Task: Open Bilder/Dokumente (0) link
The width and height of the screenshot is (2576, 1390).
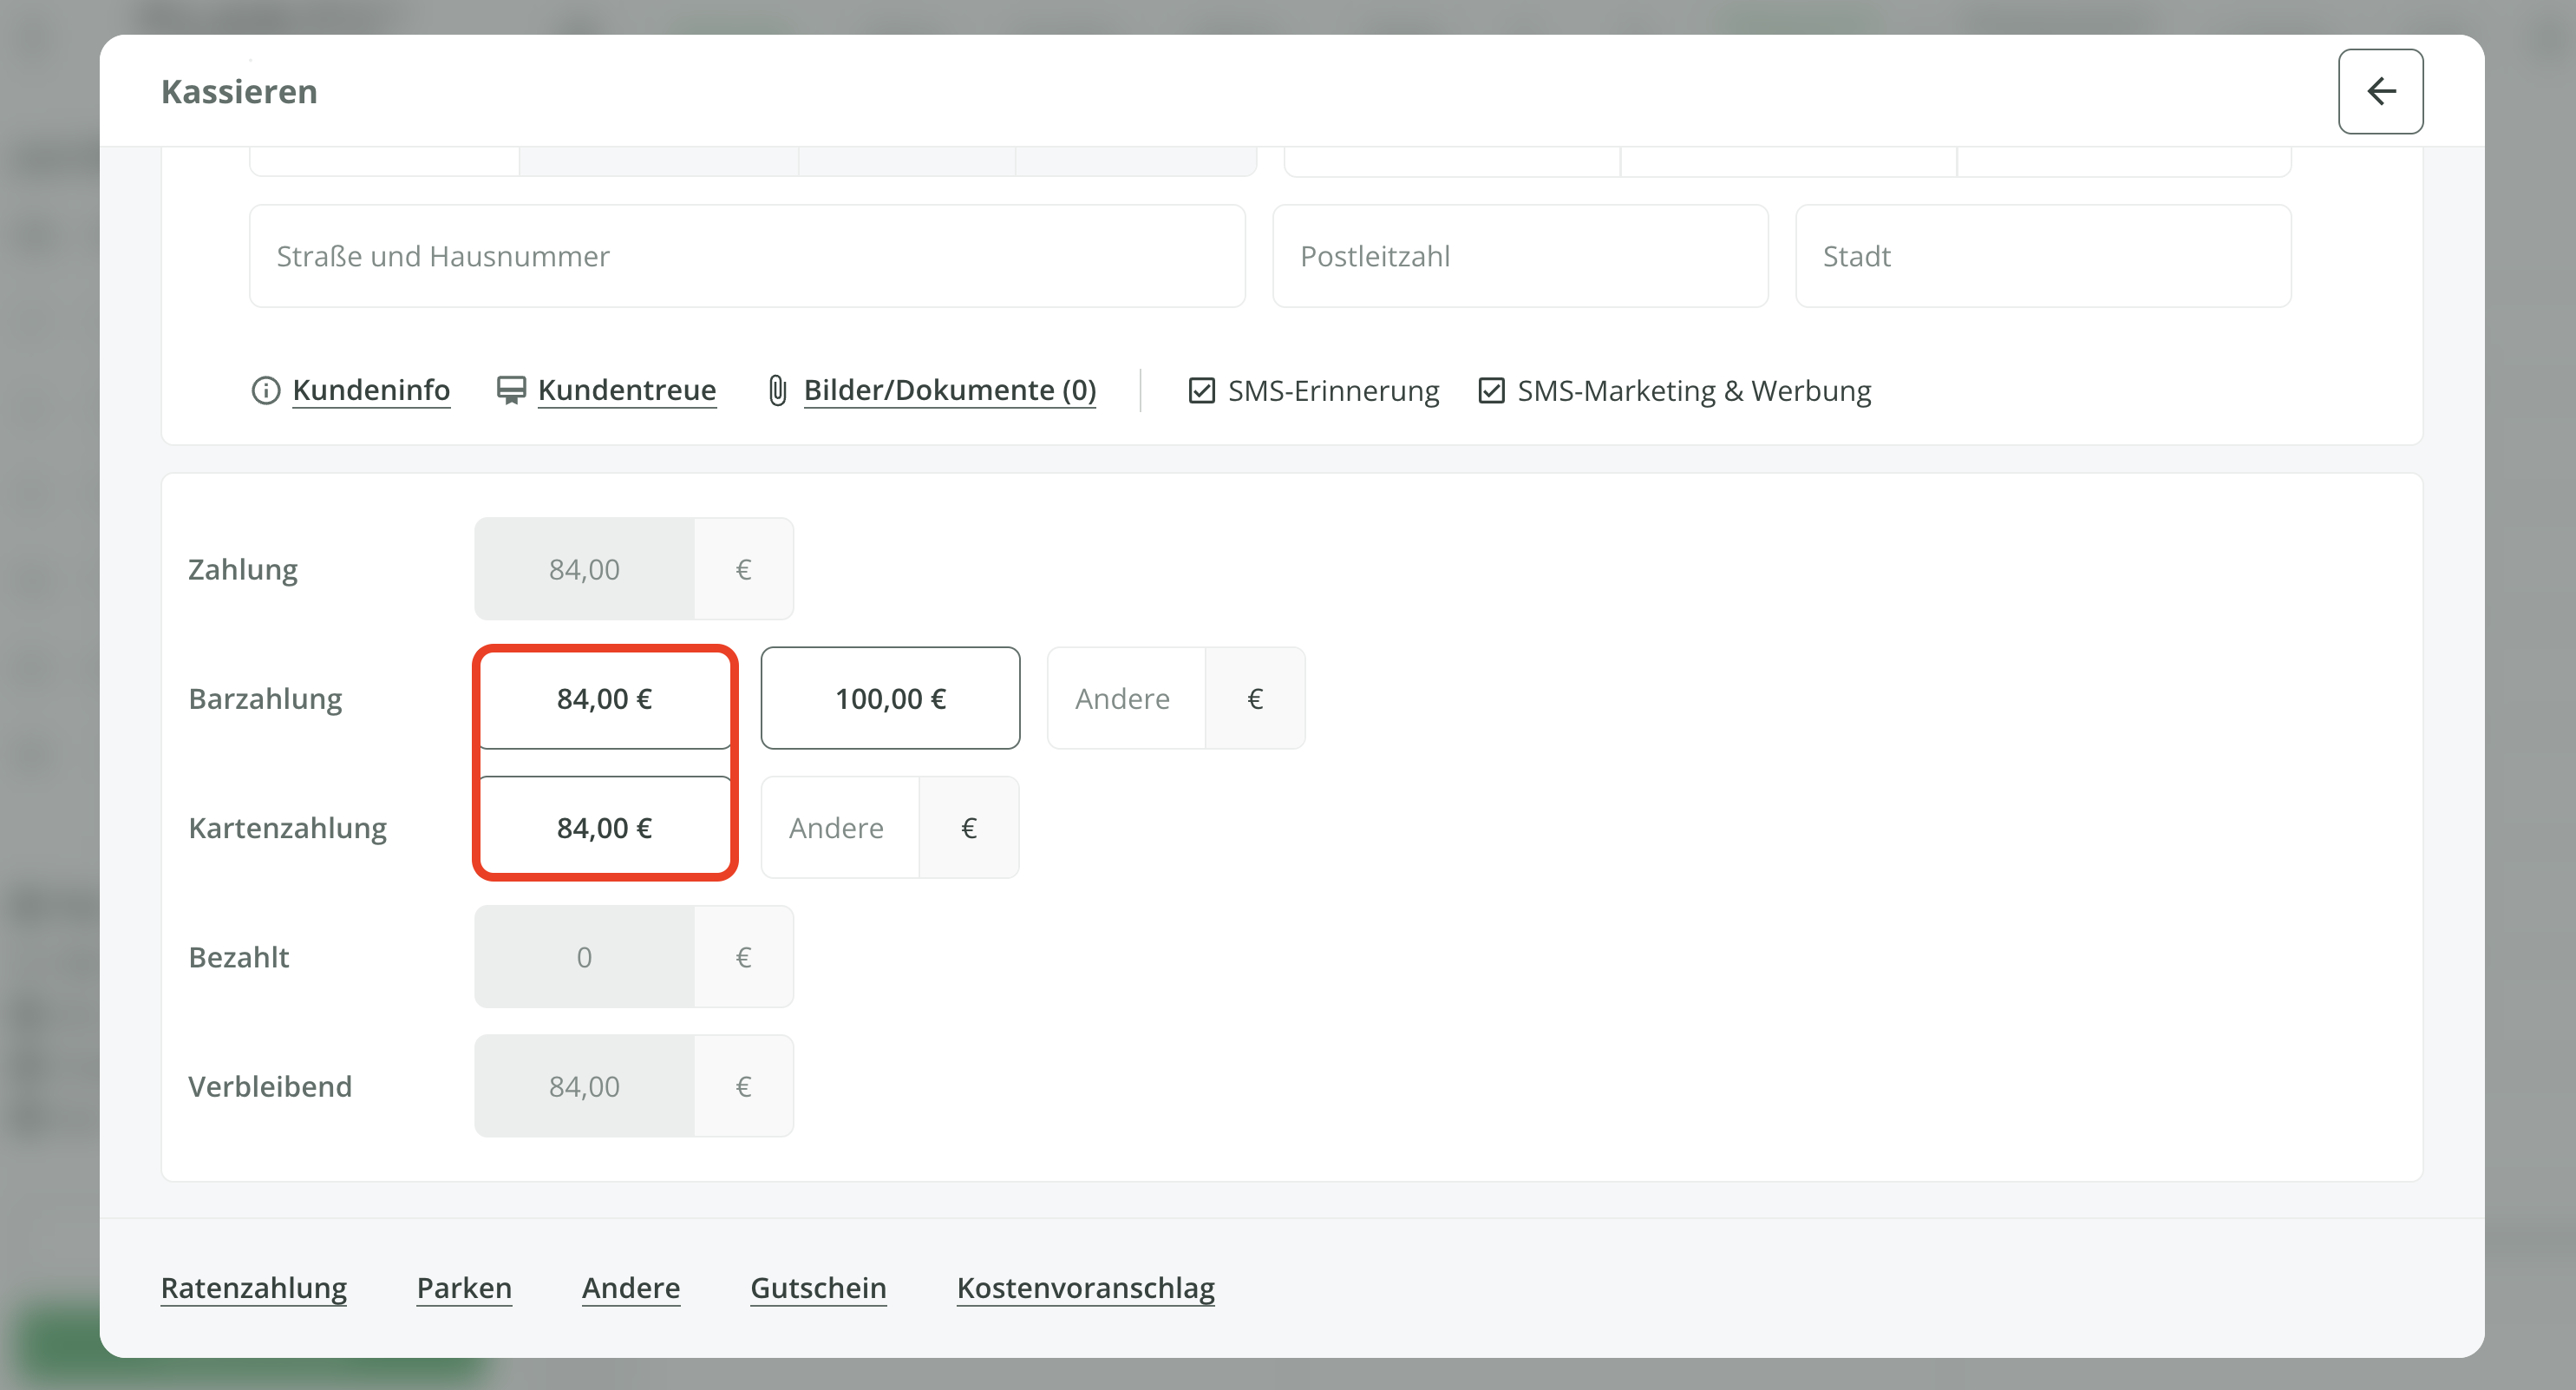Action: 949,390
